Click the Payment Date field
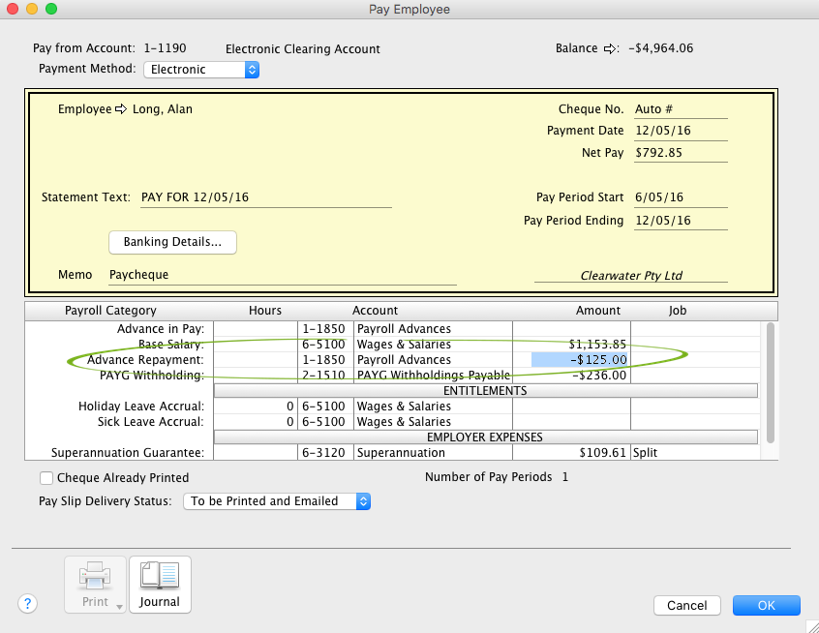819x633 pixels. click(680, 132)
